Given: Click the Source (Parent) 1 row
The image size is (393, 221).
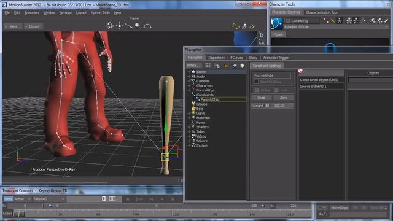Looking at the screenshot, I should (x=321, y=86).
